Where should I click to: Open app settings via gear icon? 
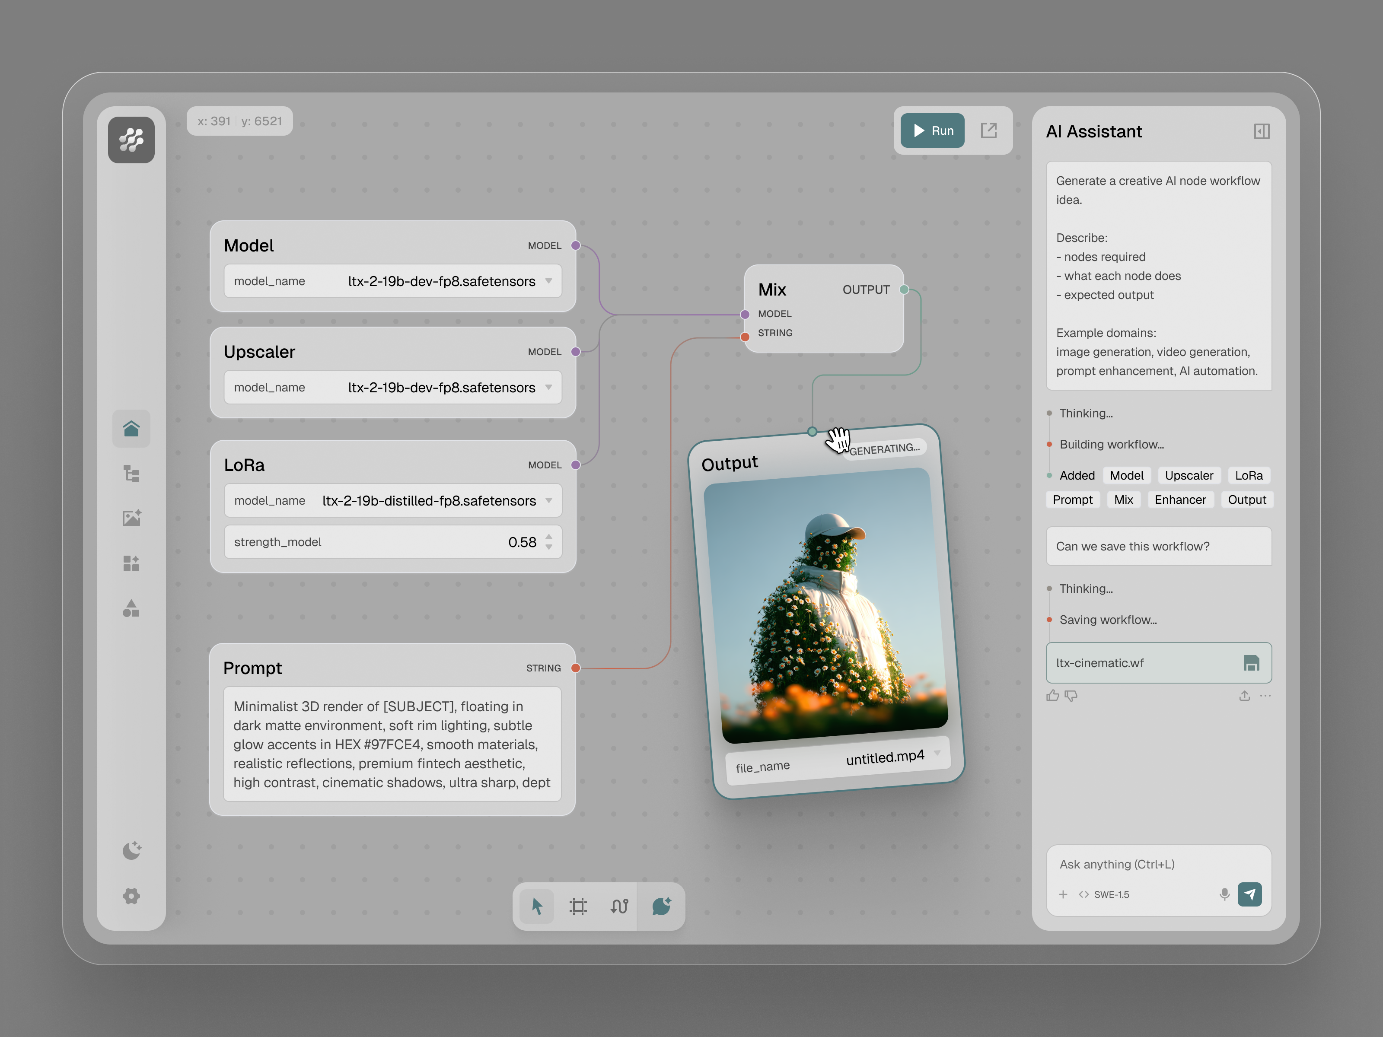pos(131,895)
